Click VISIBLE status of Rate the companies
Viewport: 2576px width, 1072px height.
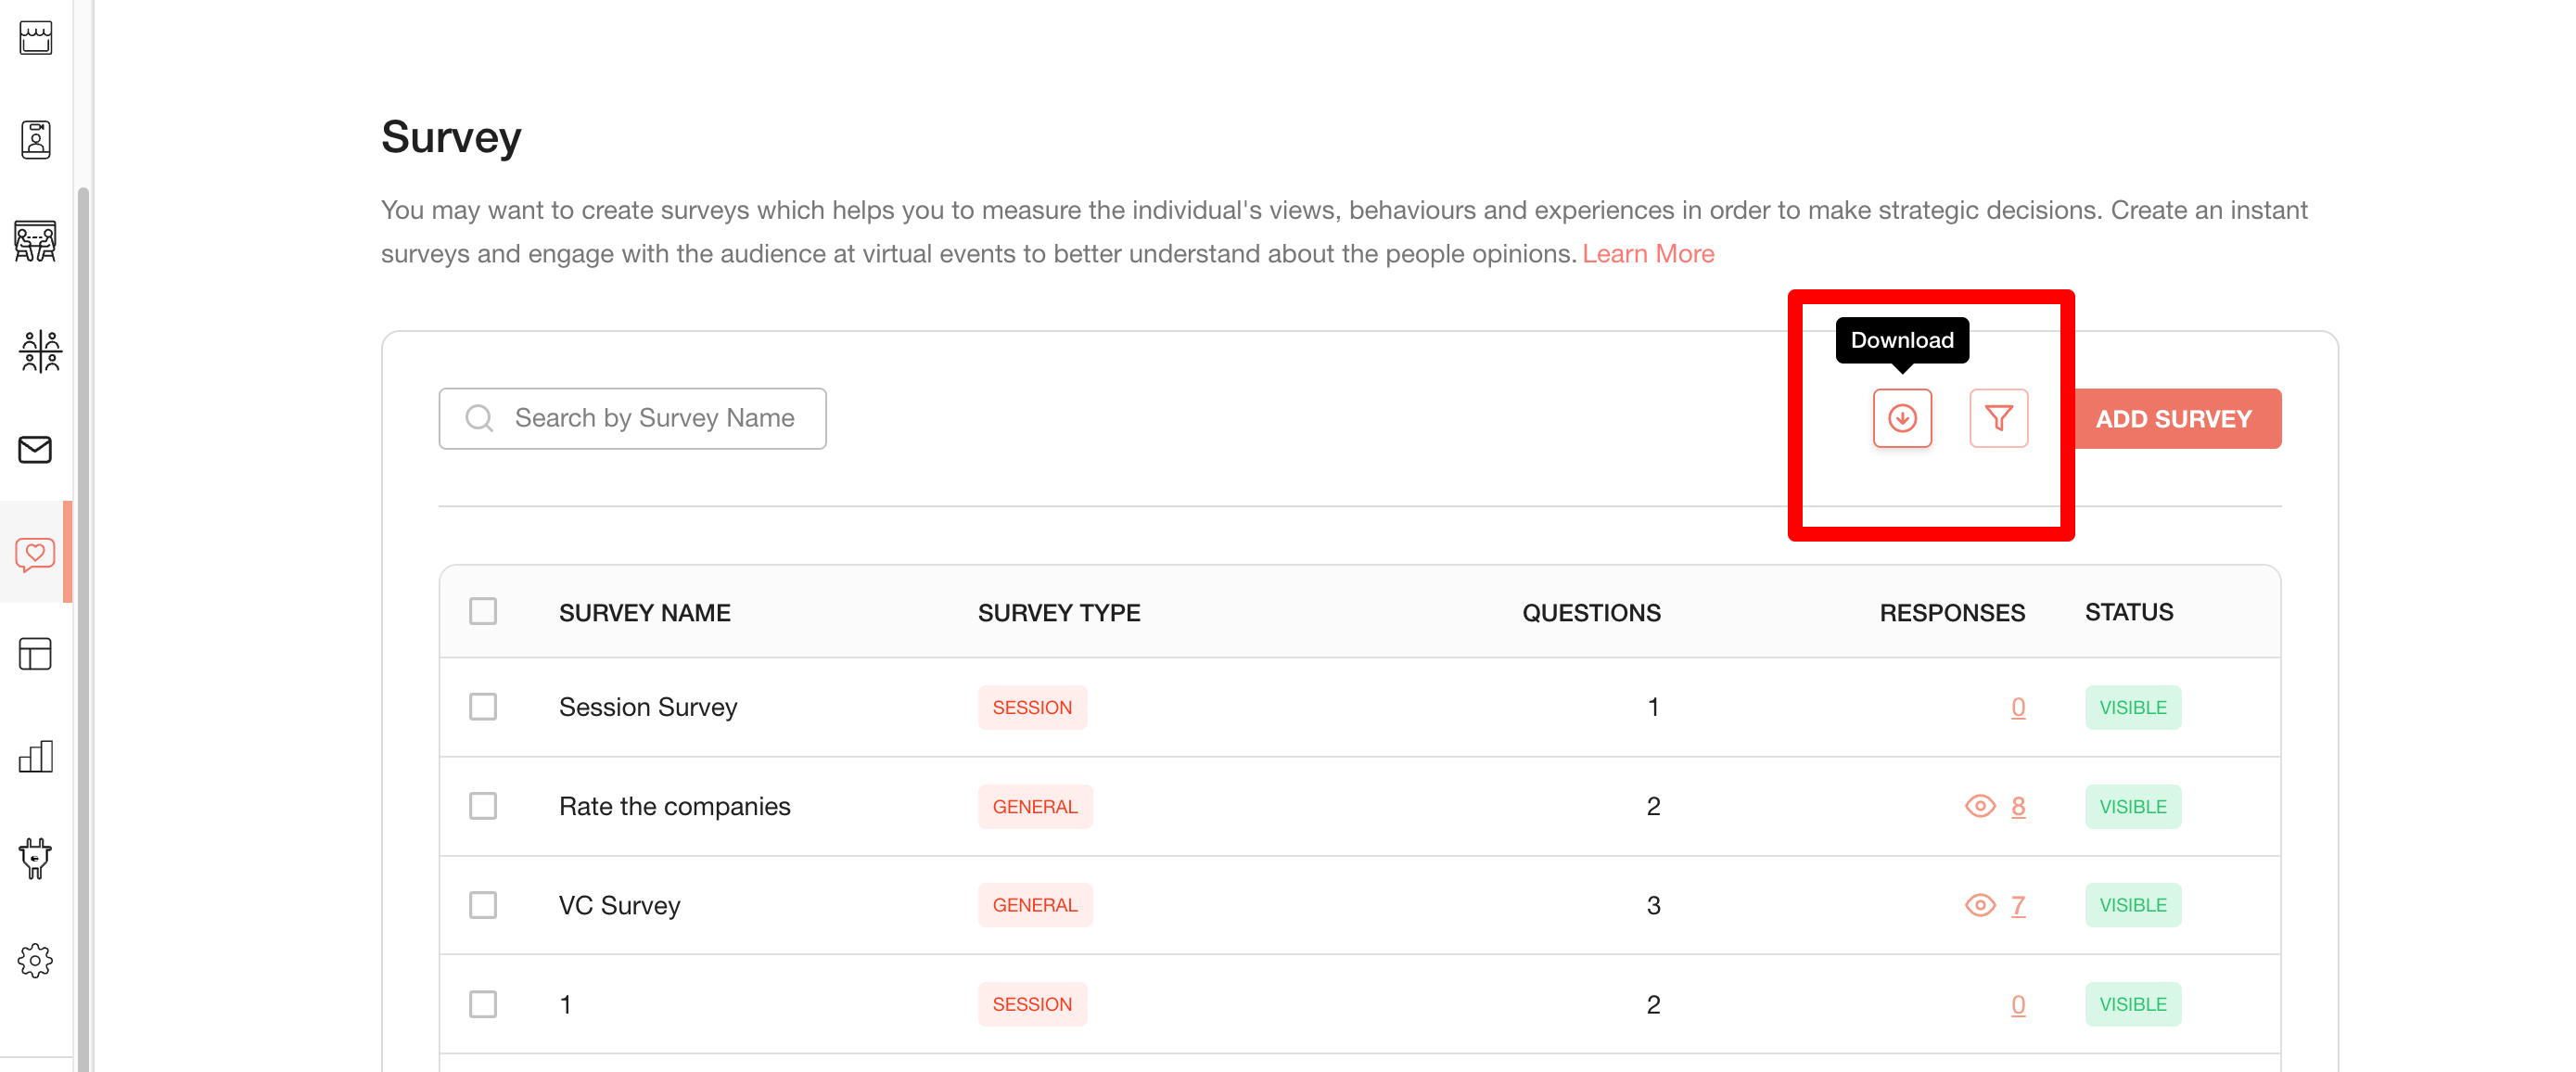pos(2133,806)
